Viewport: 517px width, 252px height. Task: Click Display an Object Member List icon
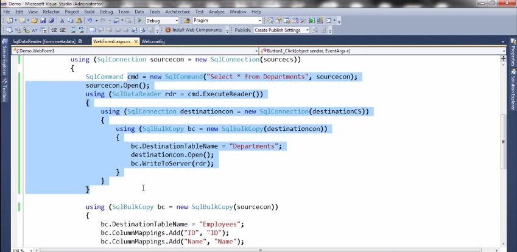coord(9,30)
